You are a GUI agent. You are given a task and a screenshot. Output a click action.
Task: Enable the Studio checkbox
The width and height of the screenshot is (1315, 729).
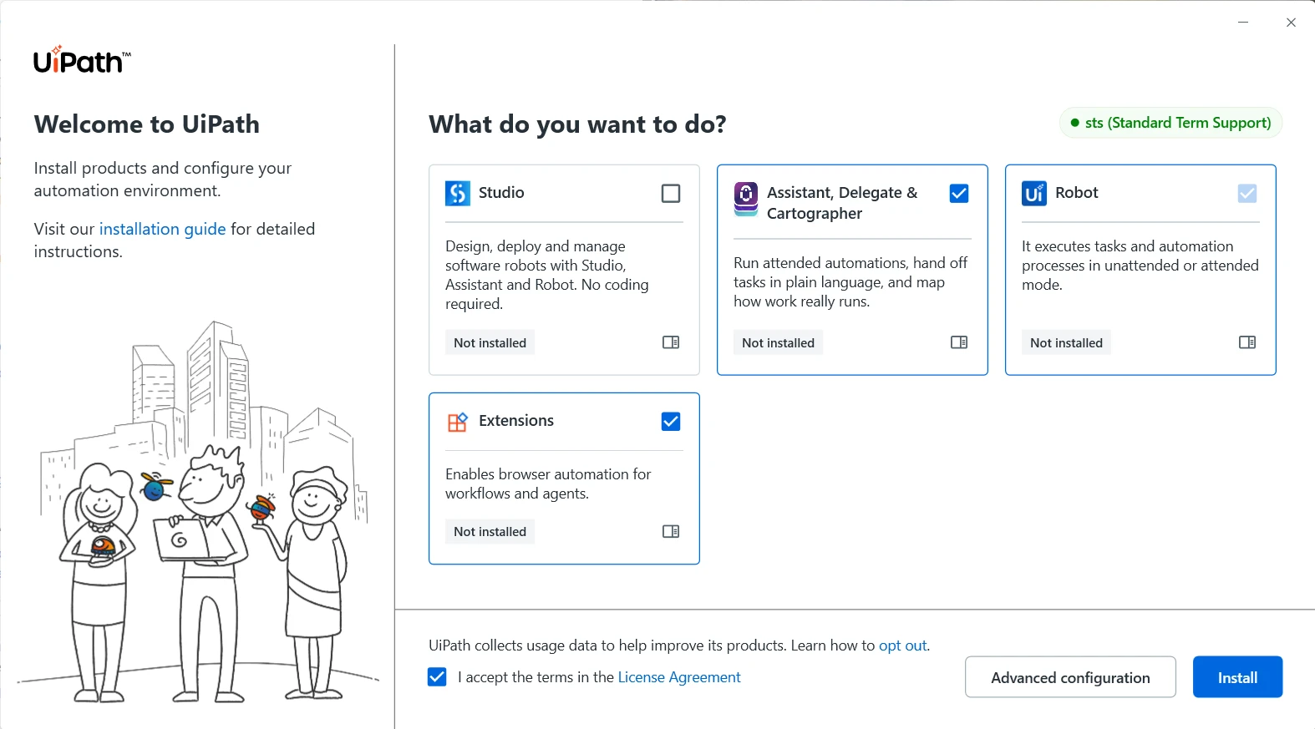point(671,194)
